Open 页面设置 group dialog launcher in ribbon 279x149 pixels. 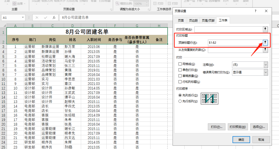point(111,10)
